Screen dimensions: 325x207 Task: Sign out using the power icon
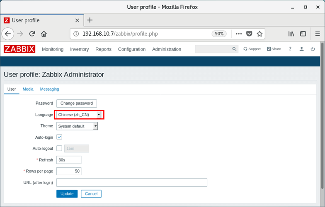coord(313,49)
